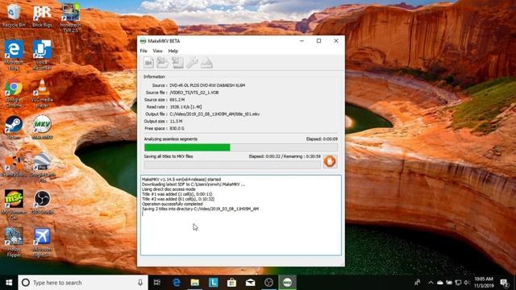The image size is (516, 290).
Task: Click the green Analyzing seamless segments progress bar
Action: [241, 147]
